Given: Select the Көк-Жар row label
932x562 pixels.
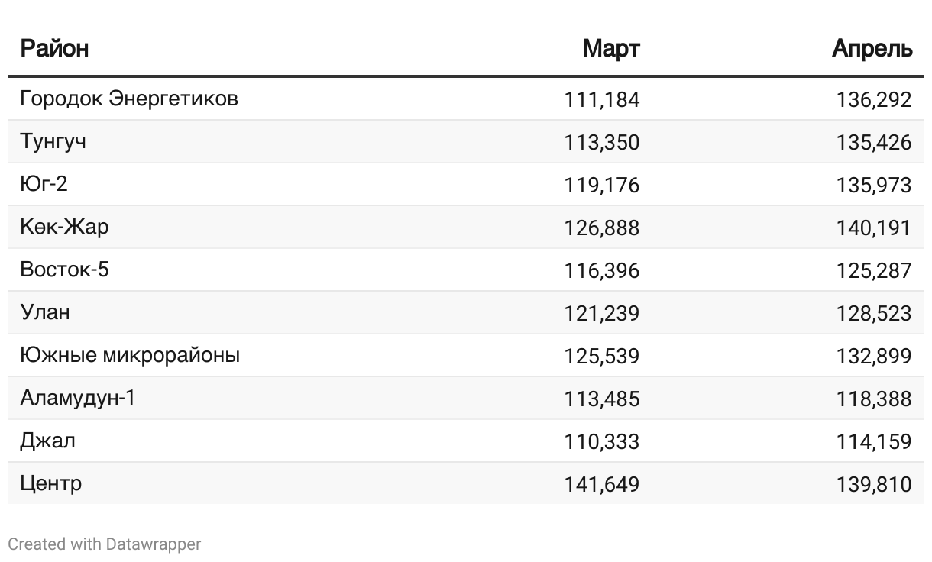Looking at the screenshot, I should pos(64,228).
